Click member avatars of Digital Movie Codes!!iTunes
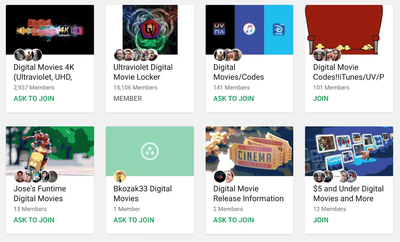400x242 pixels. (x=327, y=55)
